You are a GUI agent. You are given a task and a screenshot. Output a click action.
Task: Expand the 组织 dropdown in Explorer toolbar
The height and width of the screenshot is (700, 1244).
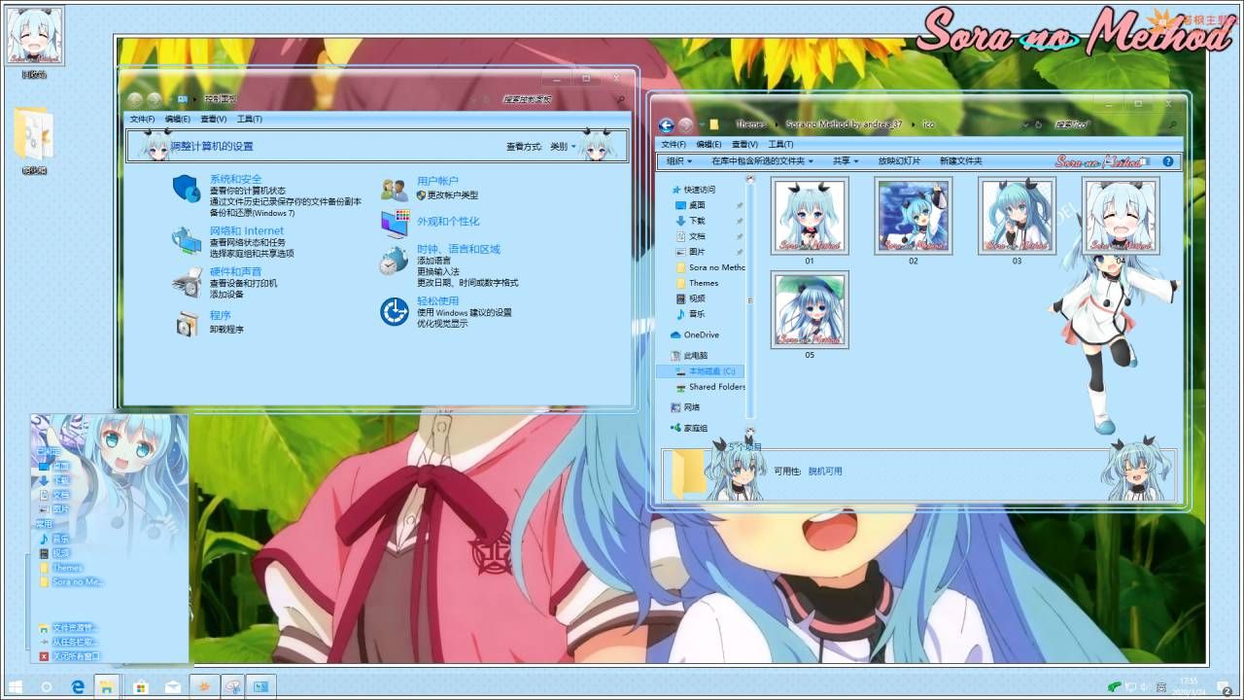coord(679,161)
